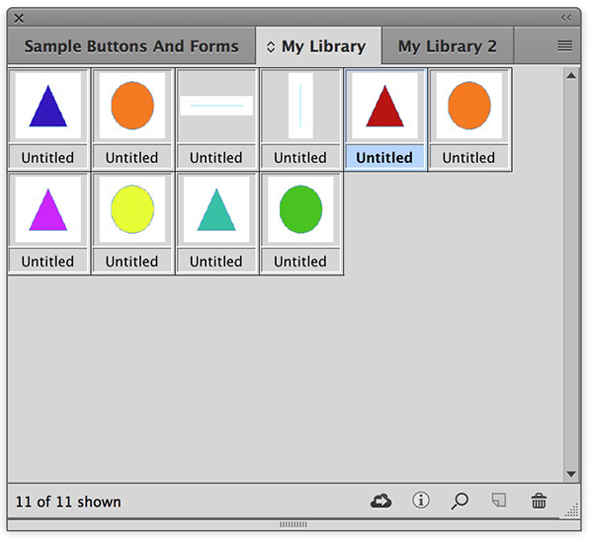Click the Delete Library Item trash icon

point(539,502)
